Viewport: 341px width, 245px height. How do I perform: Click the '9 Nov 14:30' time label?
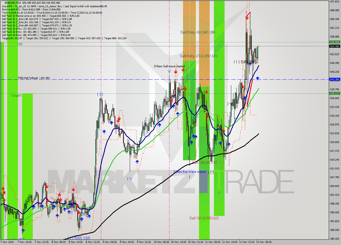point(127,242)
